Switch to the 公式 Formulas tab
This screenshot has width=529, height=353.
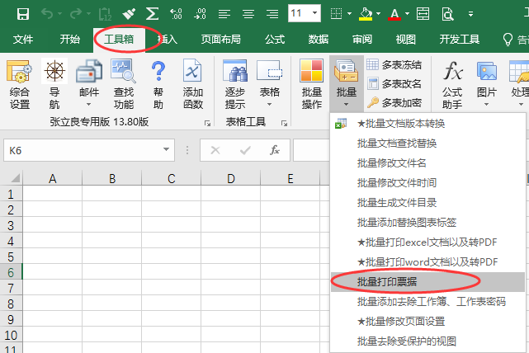(x=275, y=40)
